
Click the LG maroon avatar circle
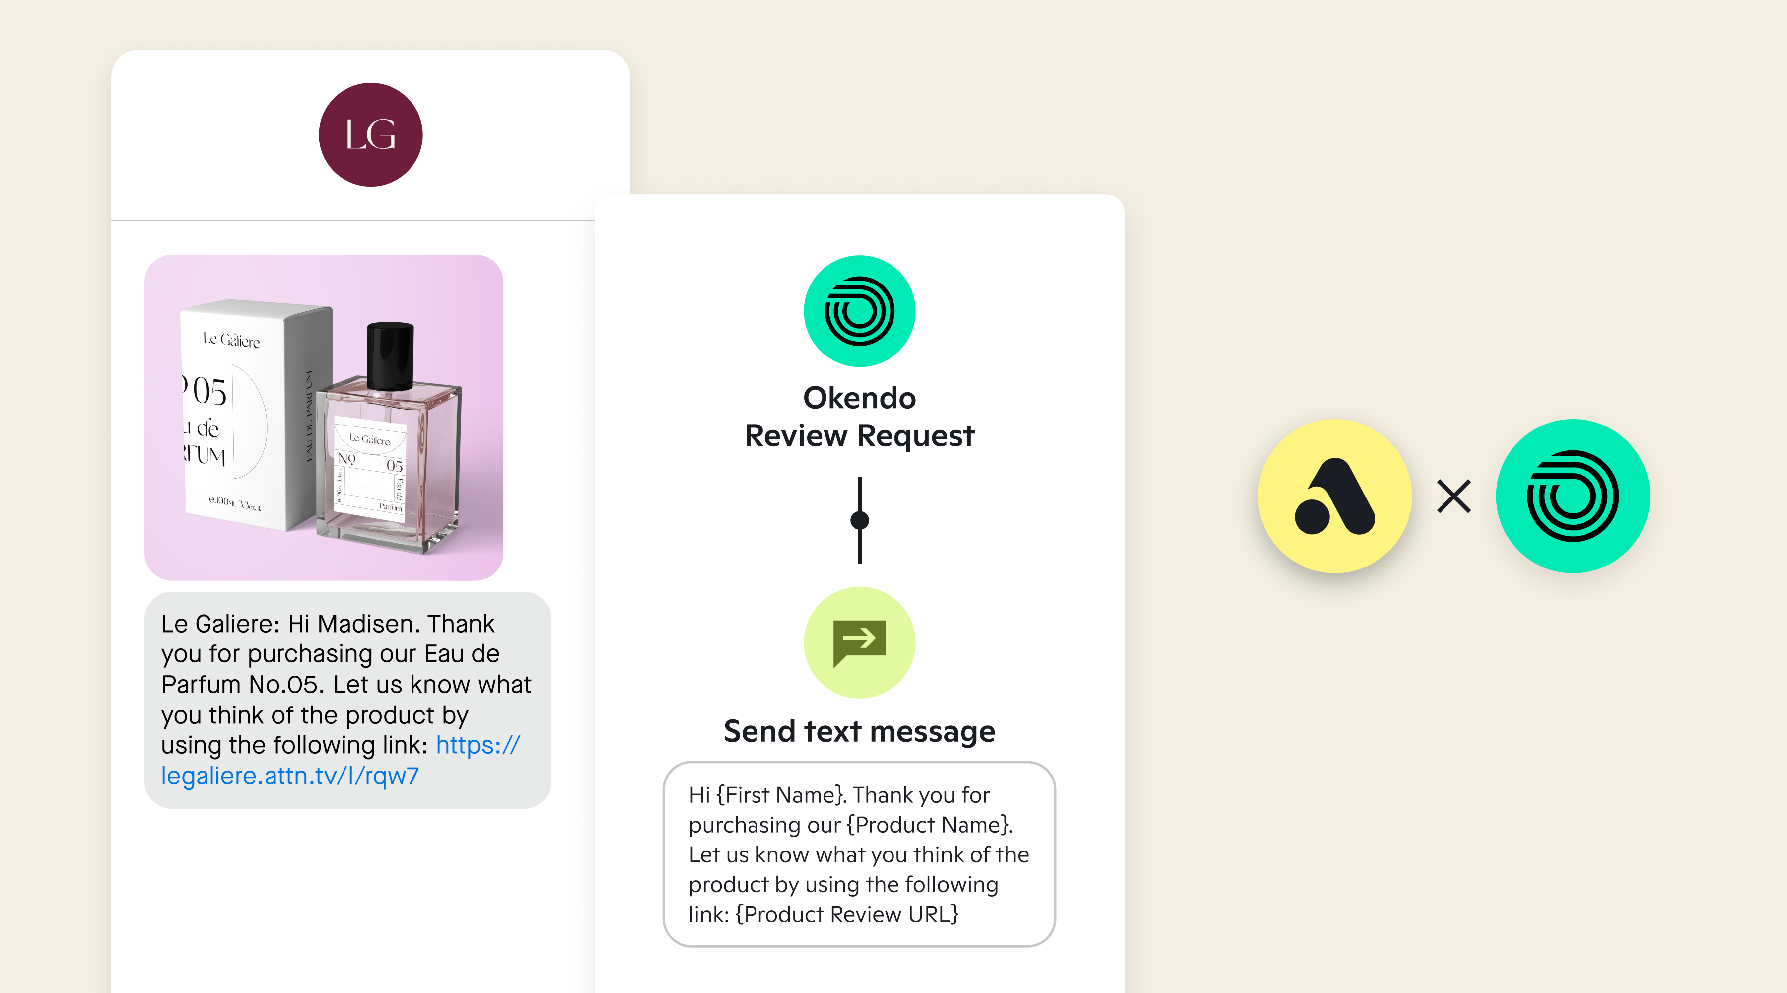[370, 135]
